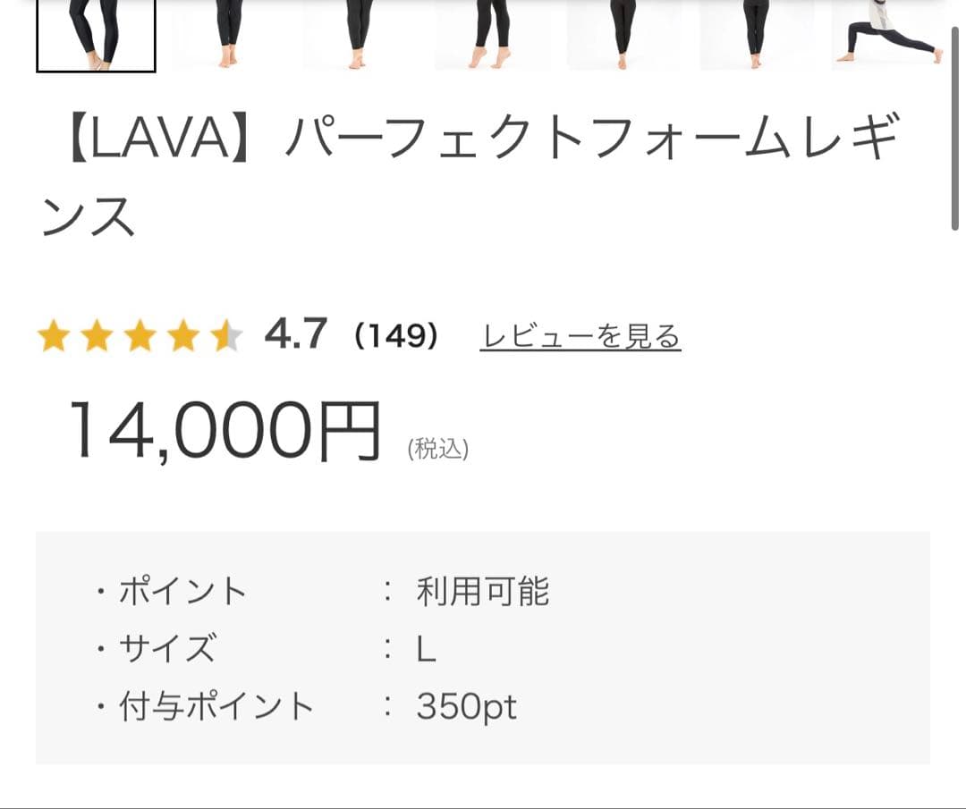Select the fourth side-angle leggings thumbnail

(488, 36)
